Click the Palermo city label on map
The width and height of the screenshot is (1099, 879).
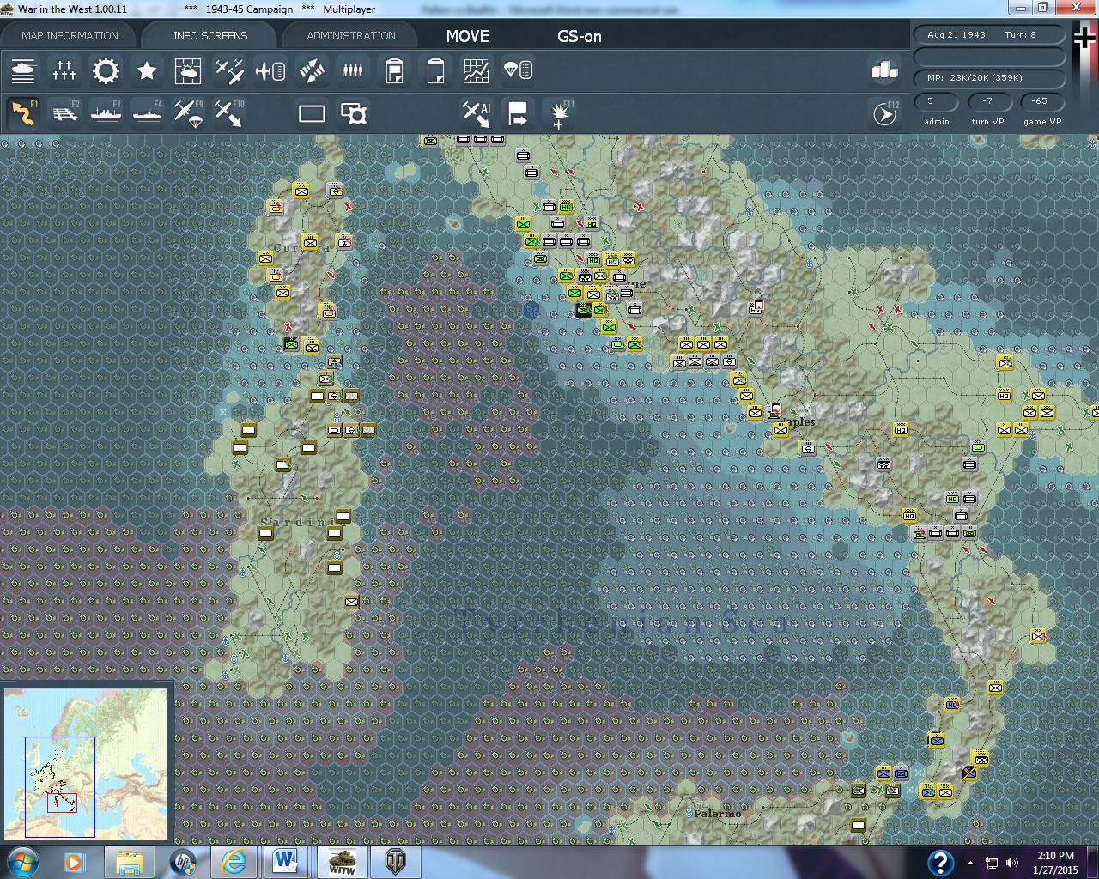click(x=718, y=813)
